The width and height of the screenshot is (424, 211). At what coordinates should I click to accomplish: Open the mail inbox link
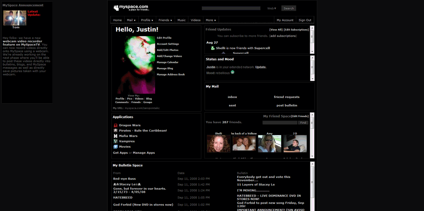[x=232, y=97]
